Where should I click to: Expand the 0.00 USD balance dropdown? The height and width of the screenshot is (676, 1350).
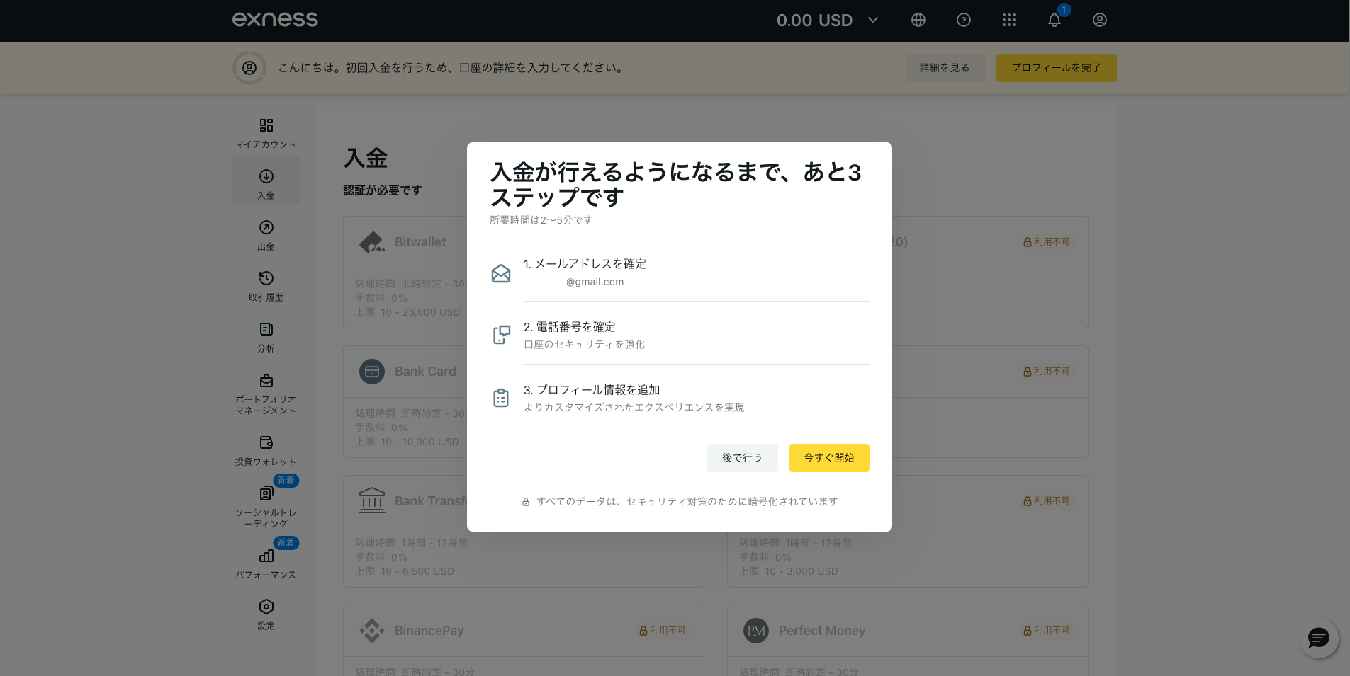click(827, 20)
